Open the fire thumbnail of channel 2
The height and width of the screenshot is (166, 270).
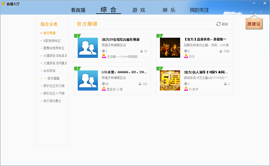[170, 48]
